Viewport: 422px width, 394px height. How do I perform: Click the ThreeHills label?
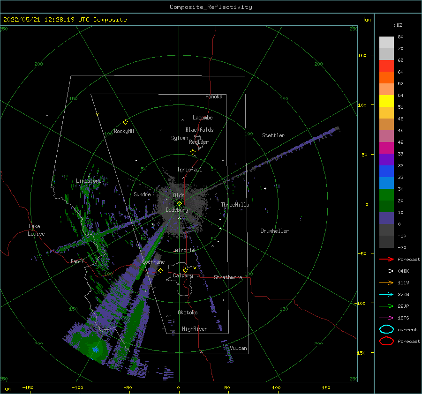(235, 205)
